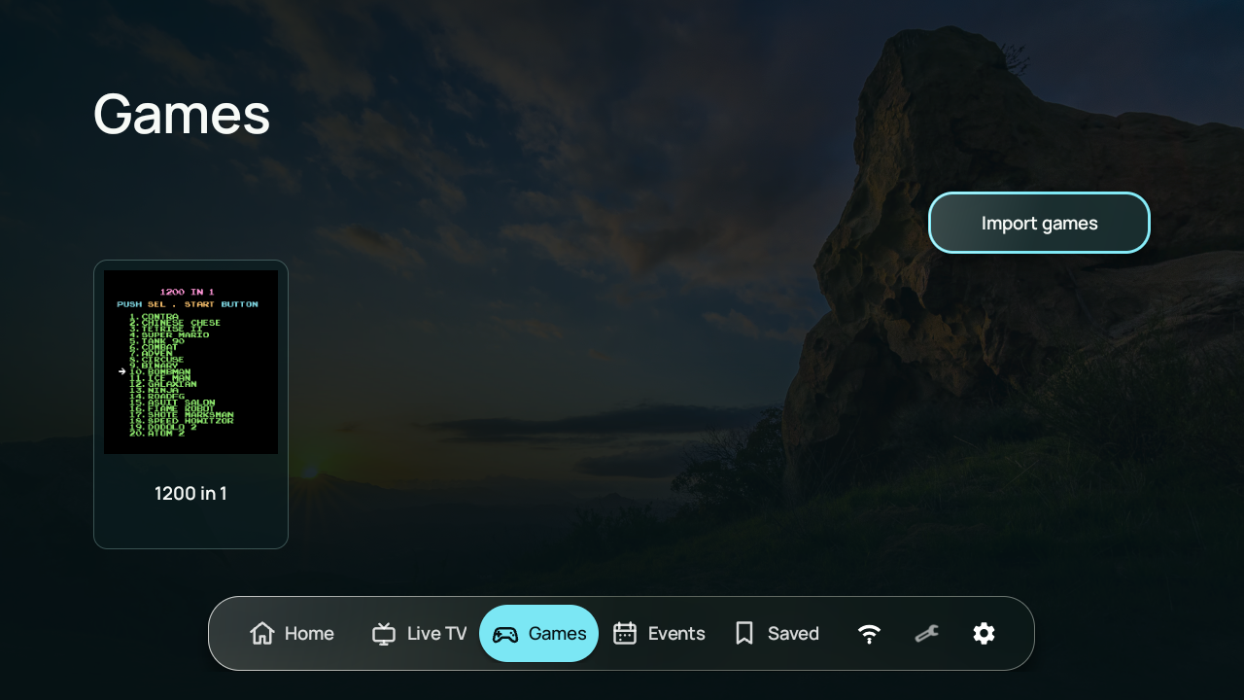Open the 1200 in 1 game thumbnail

pos(190,362)
